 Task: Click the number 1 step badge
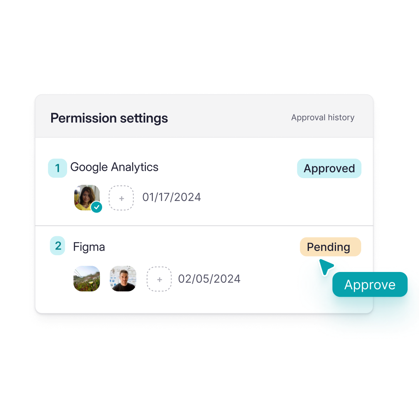[x=57, y=168]
